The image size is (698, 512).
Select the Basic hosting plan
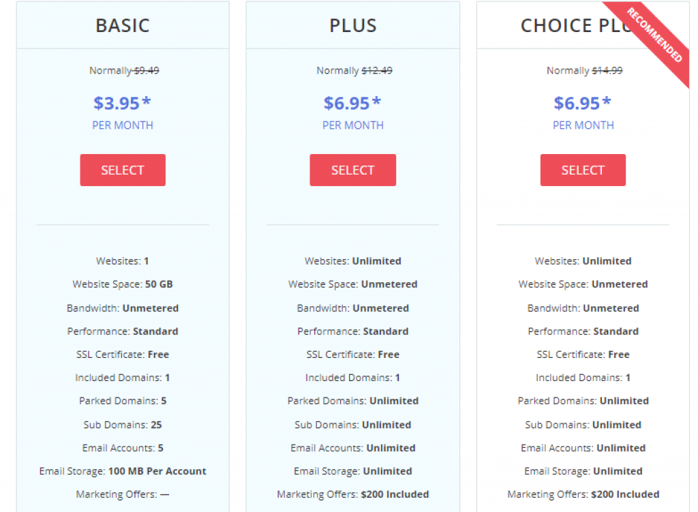pos(123,170)
